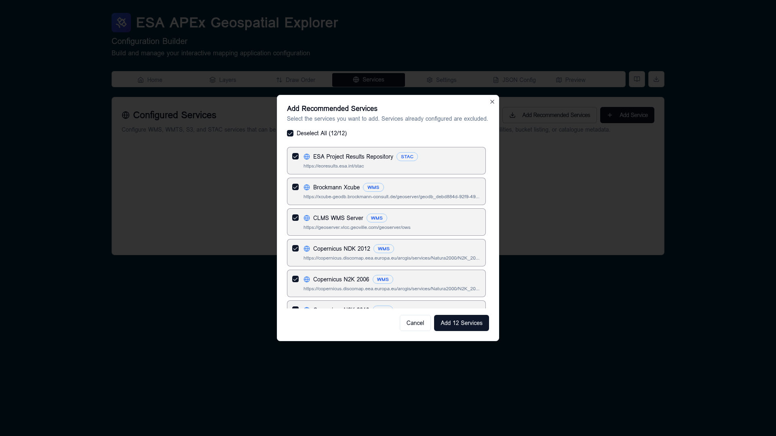Click the Copernicus N2K 2006 URL text

pos(391,289)
